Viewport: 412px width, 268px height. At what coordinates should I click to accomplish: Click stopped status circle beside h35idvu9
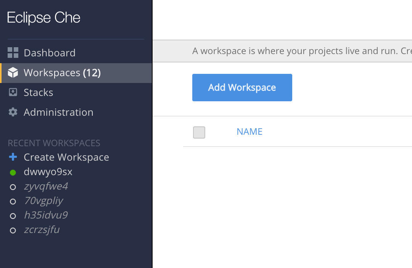pyautogui.click(x=13, y=216)
